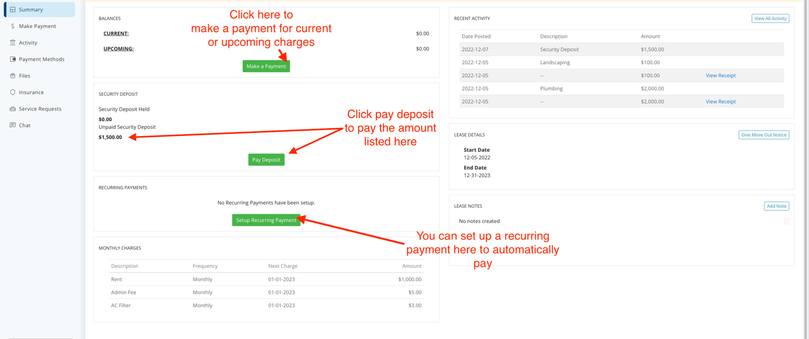Screen dimensions: 809x339
Task: Click the dollar sign Make Payment icon
Action: click(x=13, y=26)
